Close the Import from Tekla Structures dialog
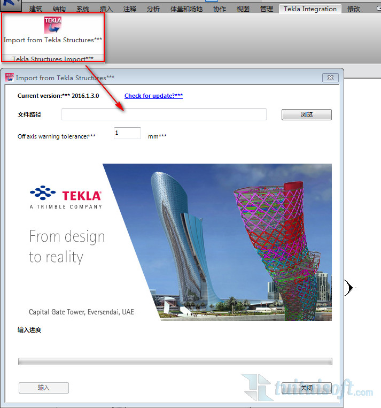The height and width of the screenshot is (408, 381). click(330, 78)
